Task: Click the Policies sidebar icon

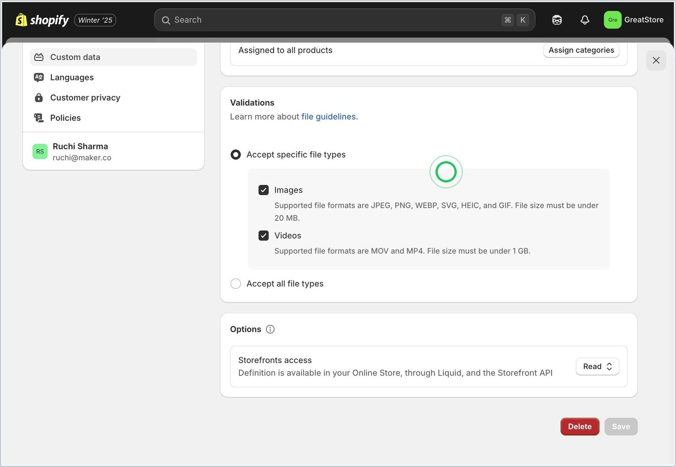Action: [x=39, y=118]
